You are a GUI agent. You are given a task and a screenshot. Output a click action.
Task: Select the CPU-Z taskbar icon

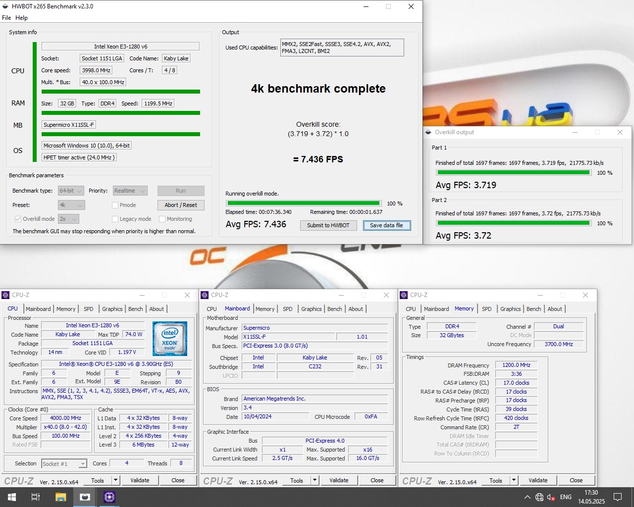[x=109, y=497]
